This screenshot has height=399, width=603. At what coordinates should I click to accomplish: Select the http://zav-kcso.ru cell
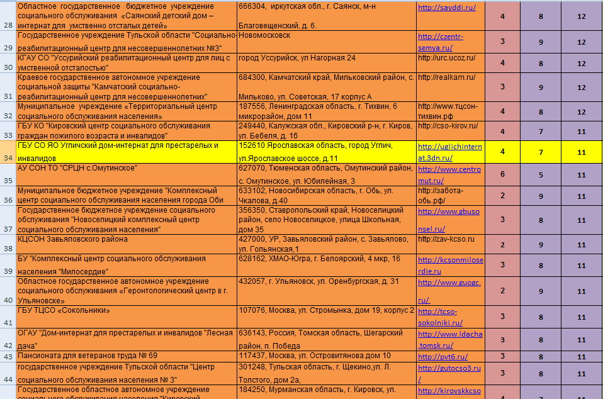tap(450, 244)
